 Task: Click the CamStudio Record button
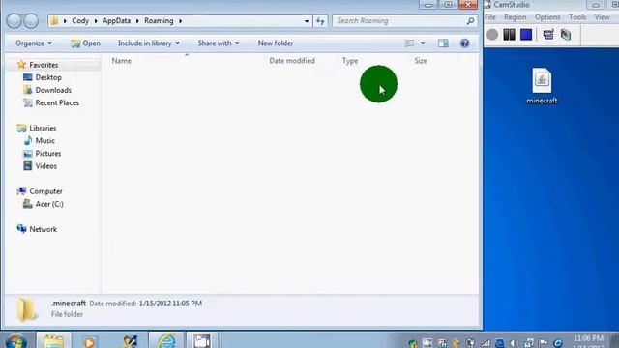[x=492, y=35]
